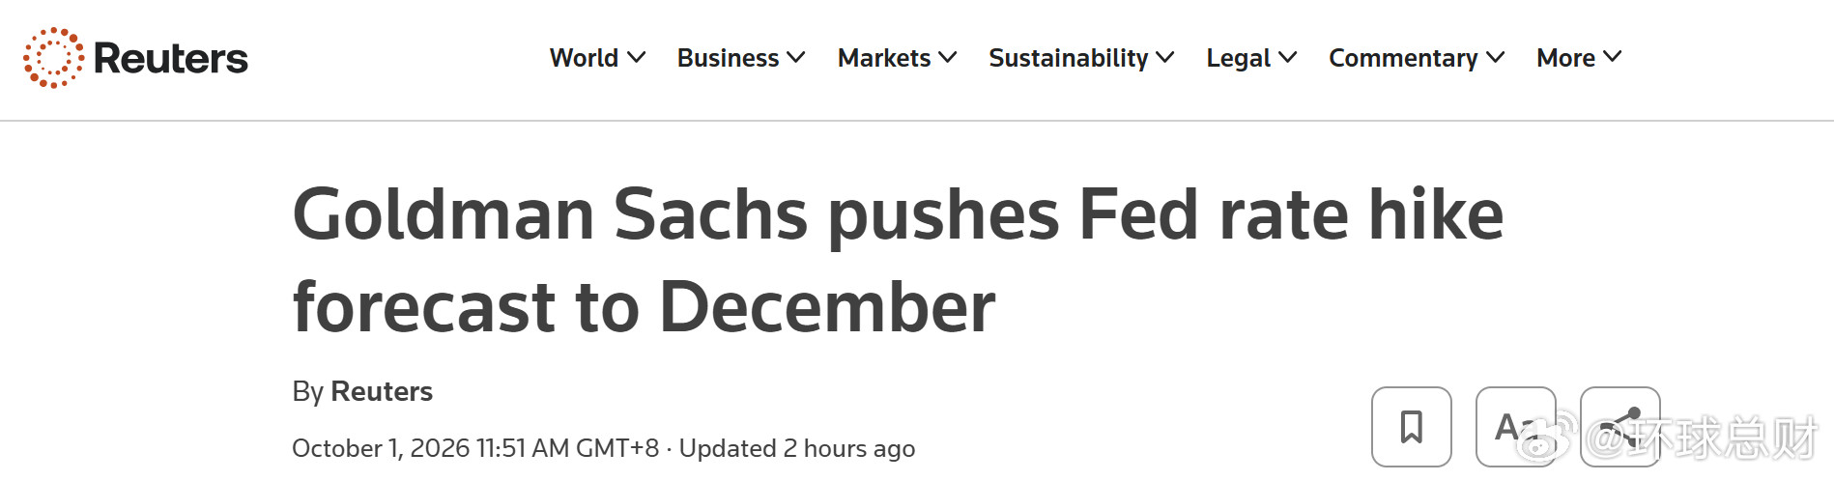Select Sustainability in the top navigation

pyautogui.click(x=1069, y=58)
